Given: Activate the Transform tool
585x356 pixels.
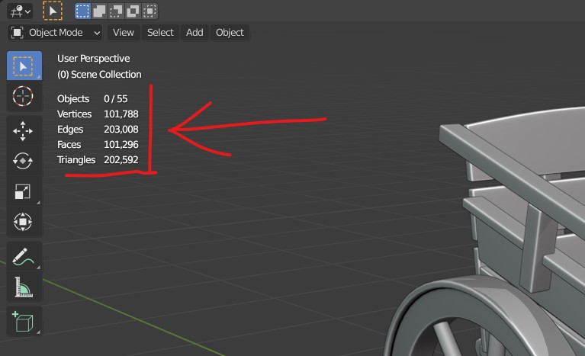Looking at the screenshot, I should click(24, 222).
